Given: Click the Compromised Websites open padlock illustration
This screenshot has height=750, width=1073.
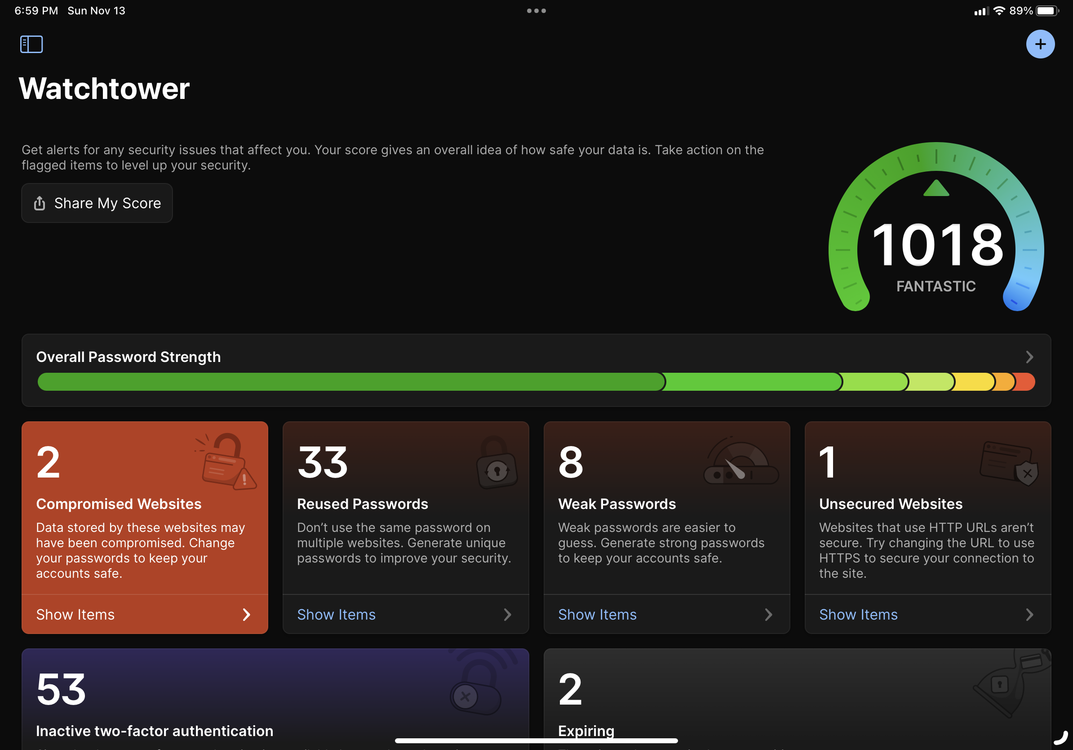Looking at the screenshot, I should [226, 461].
